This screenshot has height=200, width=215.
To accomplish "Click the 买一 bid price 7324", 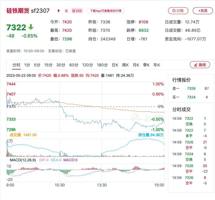I will (191, 97).
